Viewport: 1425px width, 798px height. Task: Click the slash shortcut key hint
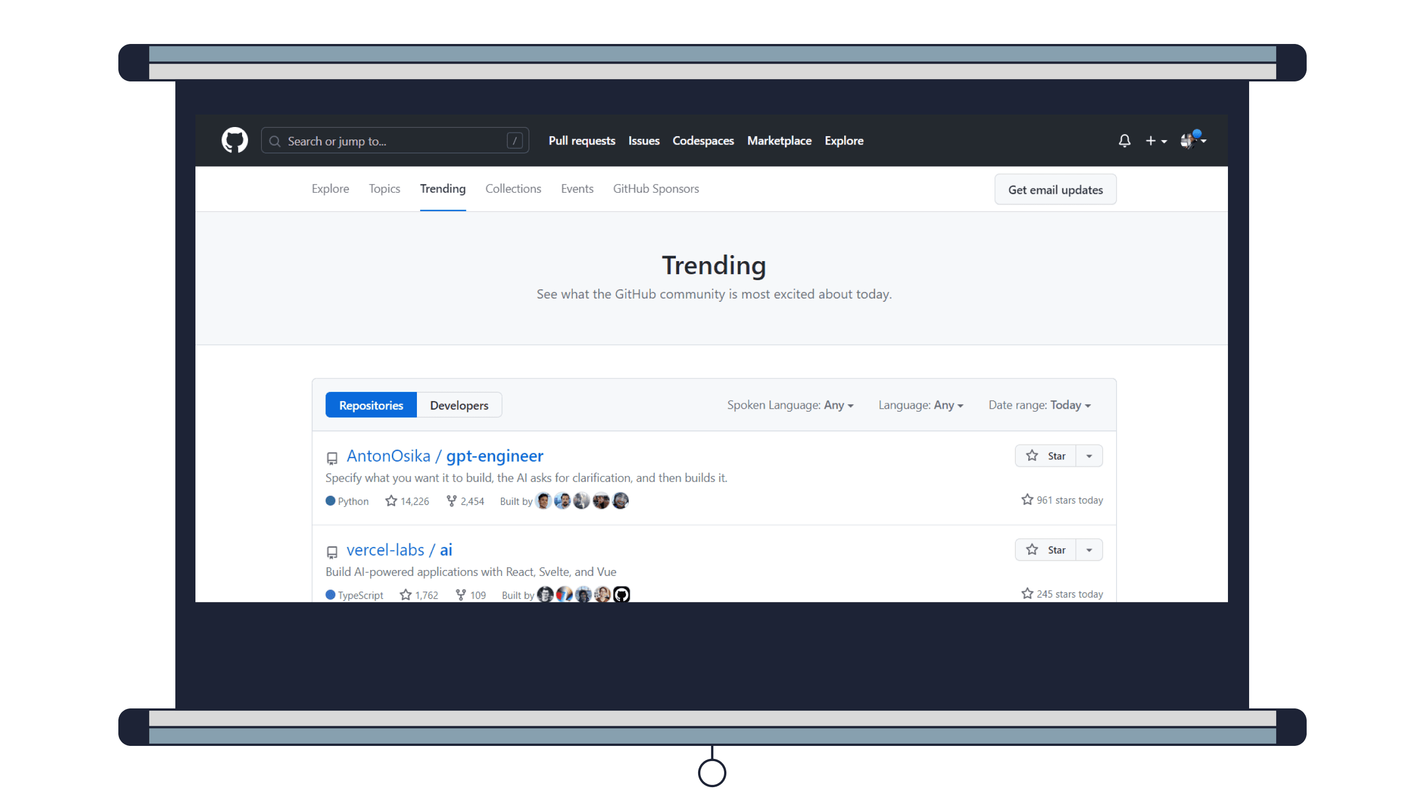(x=515, y=141)
